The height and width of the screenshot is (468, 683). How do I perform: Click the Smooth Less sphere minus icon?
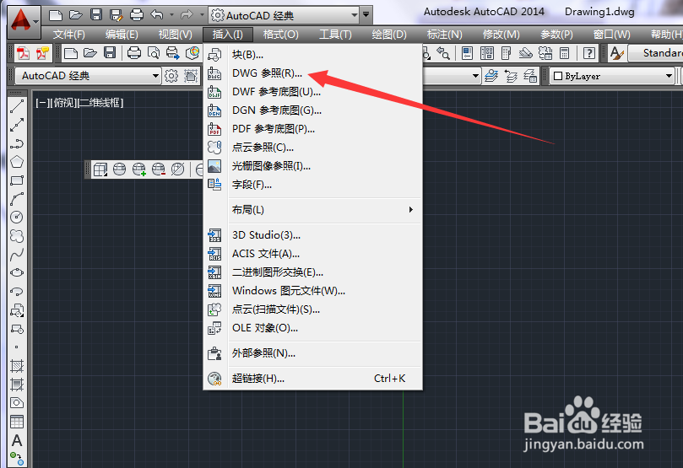click(159, 169)
